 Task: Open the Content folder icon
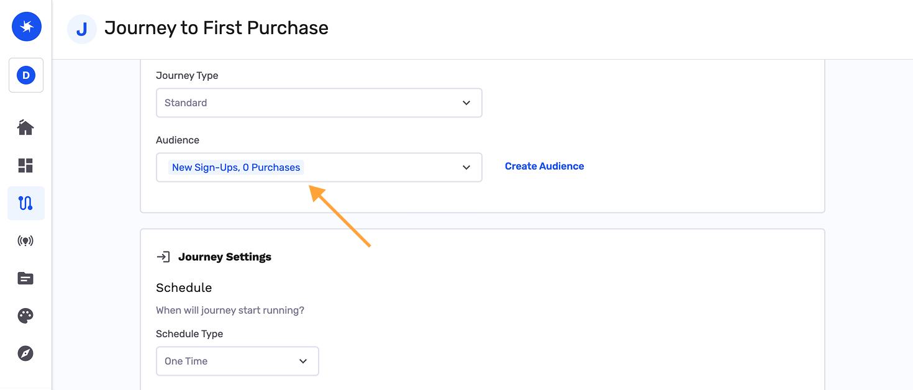click(25, 278)
